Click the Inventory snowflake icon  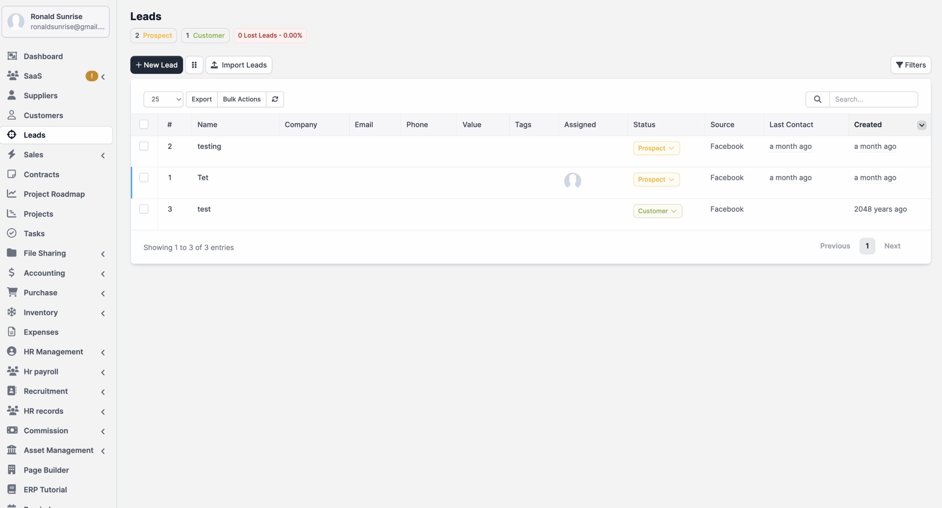[x=12, y=312]
